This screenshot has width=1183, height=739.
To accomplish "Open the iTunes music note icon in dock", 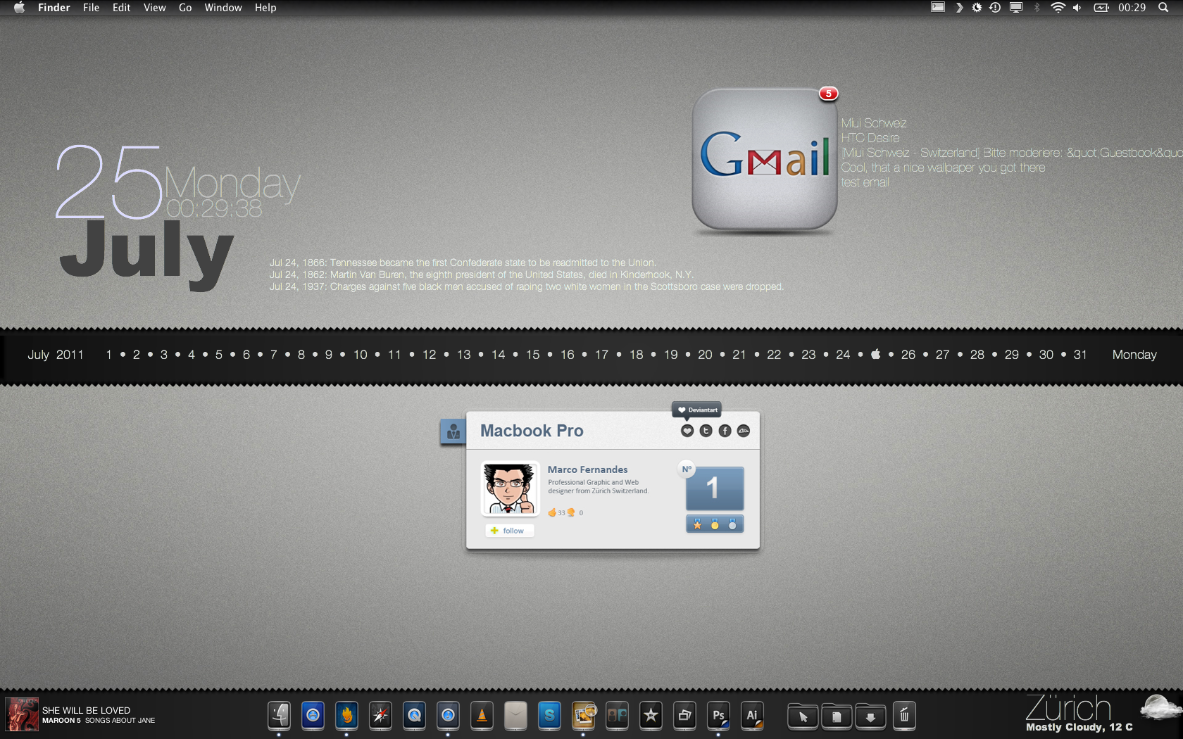I will (448, 716).
